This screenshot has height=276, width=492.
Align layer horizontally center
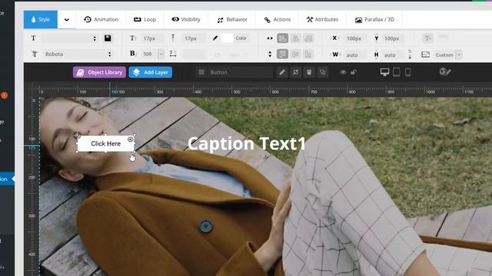tap(295, 38)
